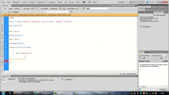169x95 pixels.
Task: Open the file management icon in the document toolbar
Action: [x=61, y=8]
